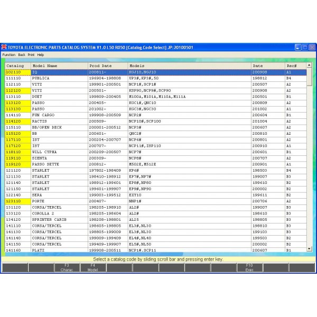The height and width of the screenshot is (317, 317).
Task: Open the Function menu
Action: click(x=8, y=54)
